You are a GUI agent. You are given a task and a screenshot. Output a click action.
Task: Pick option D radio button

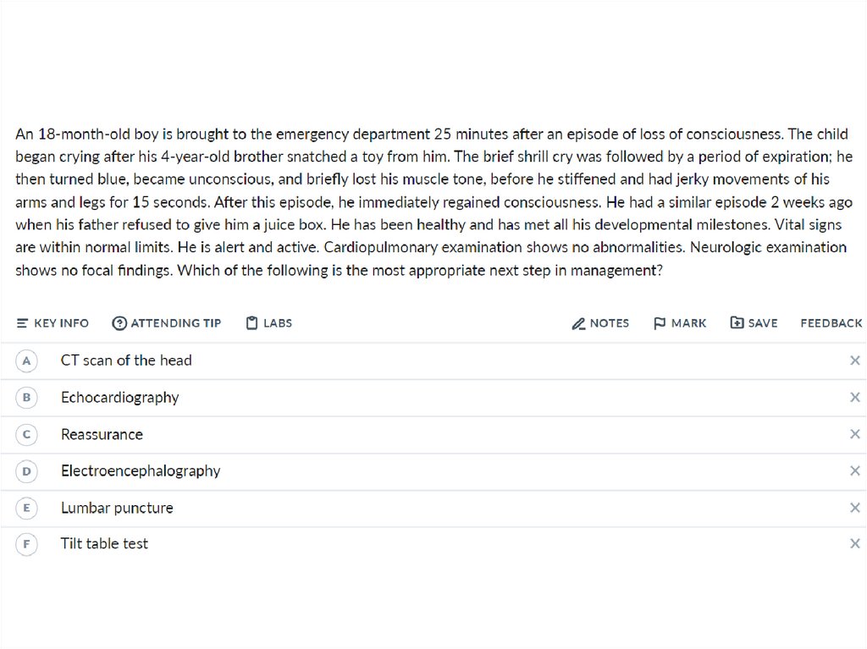click(x=27, y=470)
